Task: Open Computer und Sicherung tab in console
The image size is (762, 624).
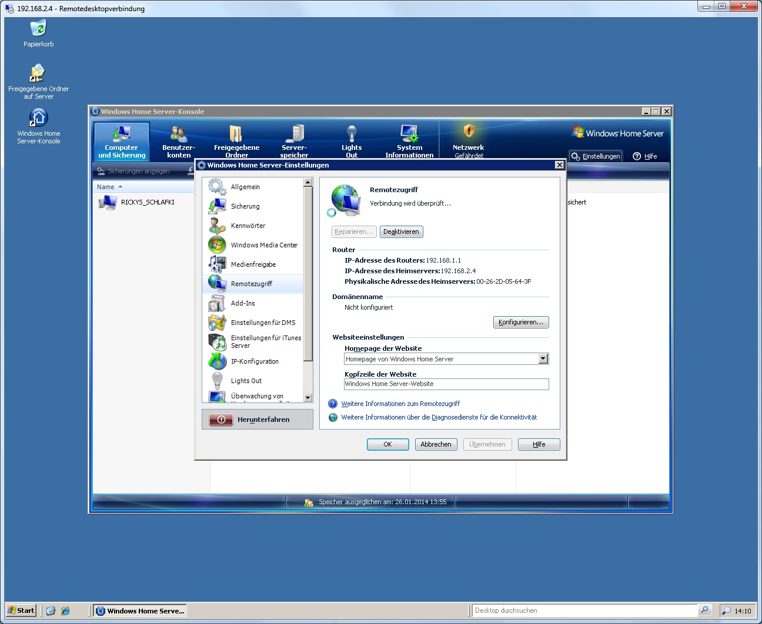Action: point(122,141)
